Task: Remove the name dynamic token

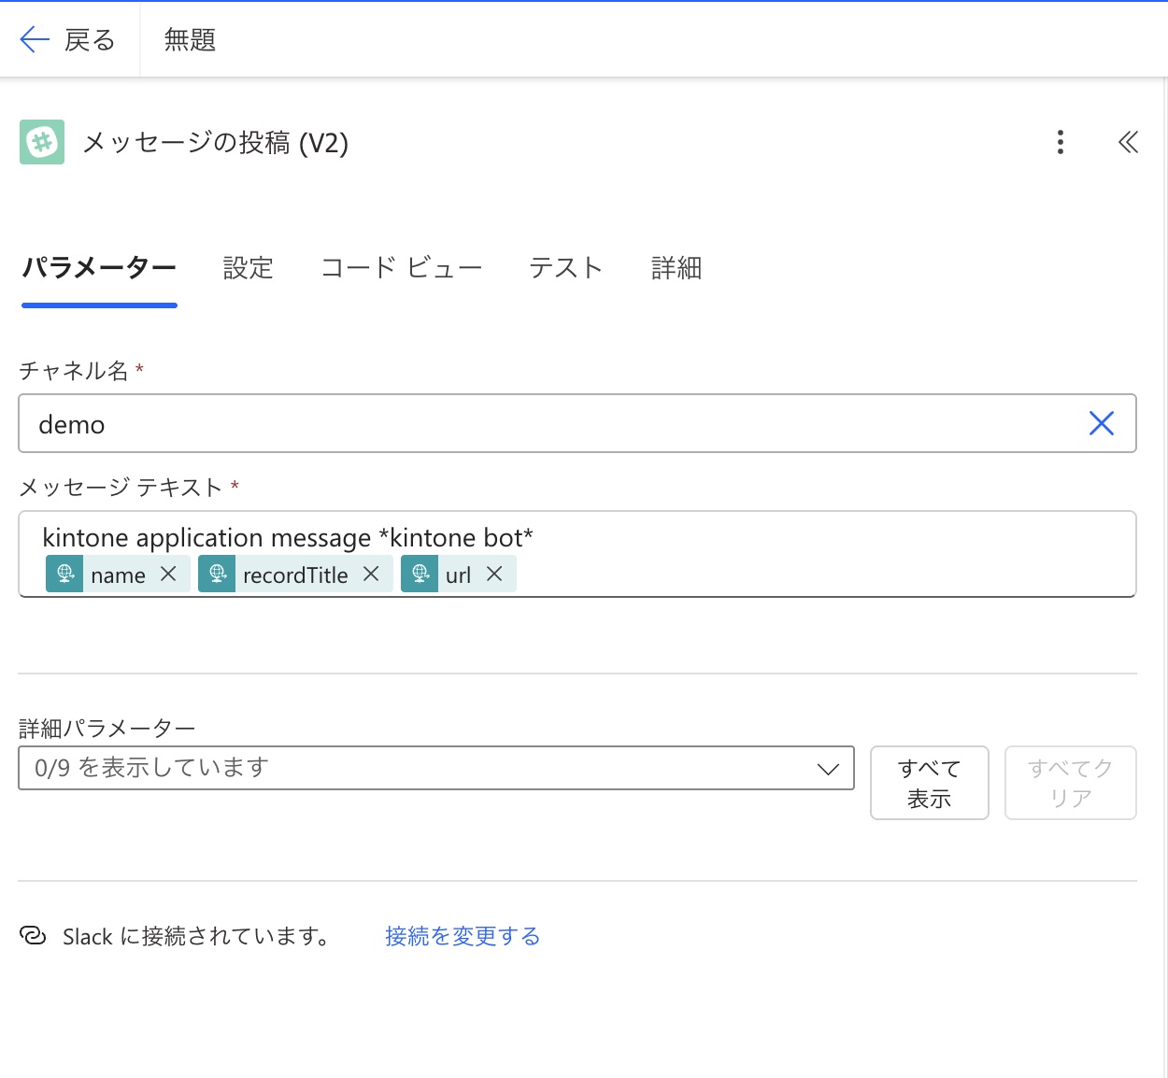Action: click(168, 574)
